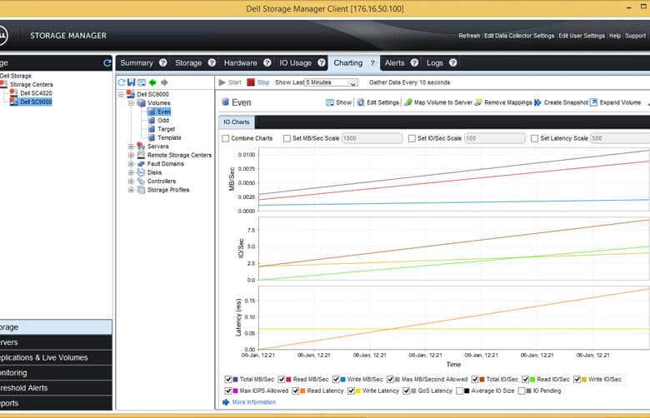
Task: Switch to the IO Usage tab
Action: pyautogui.click(x=295, y=63)
